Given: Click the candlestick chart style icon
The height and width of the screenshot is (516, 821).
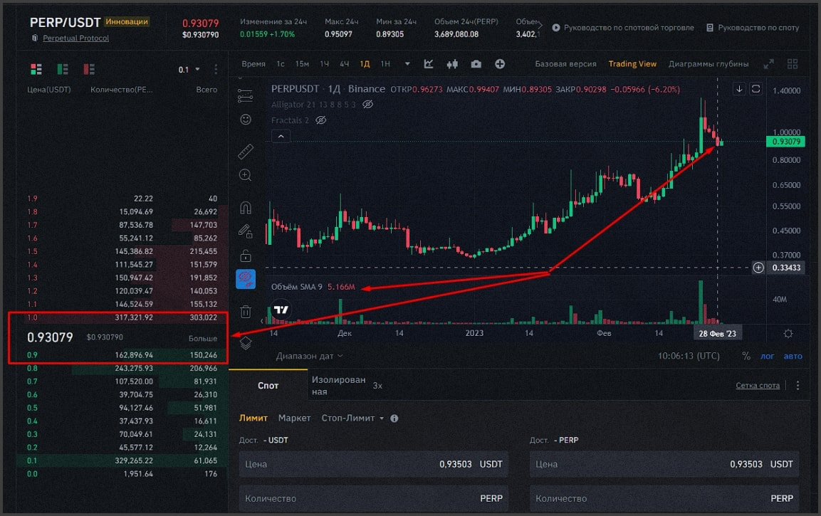Looking at the screenshot, I should pyautogui.click(x=451, y=64).
